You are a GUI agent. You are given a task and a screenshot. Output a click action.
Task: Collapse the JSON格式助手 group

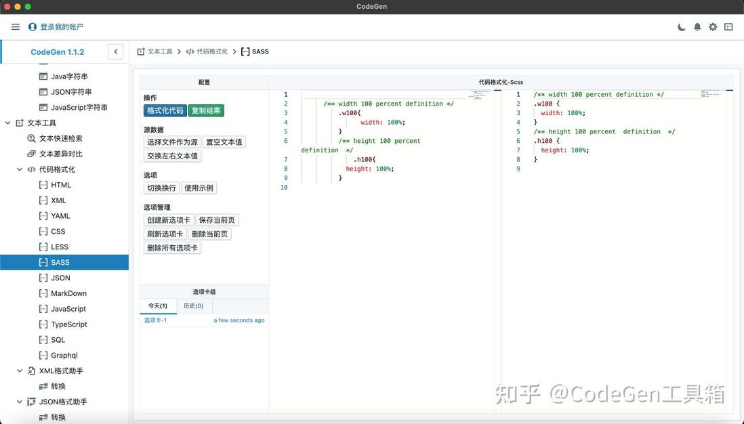click(x=20, y=402)
